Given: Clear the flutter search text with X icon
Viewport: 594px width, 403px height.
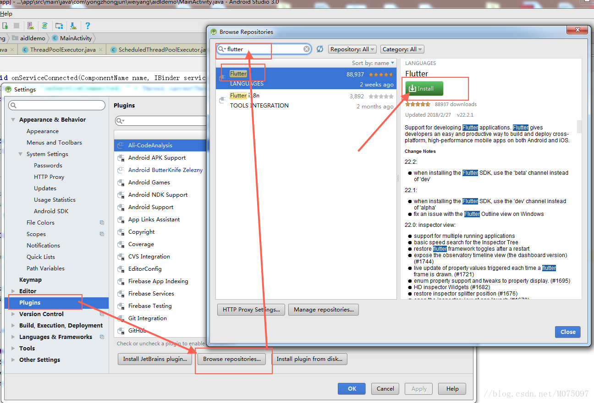Looking at the screenshot, I should point(307,49).
